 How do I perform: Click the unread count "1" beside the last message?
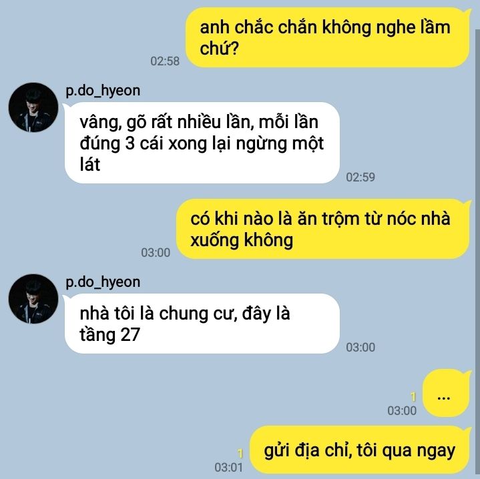click(x=240, y=454)
